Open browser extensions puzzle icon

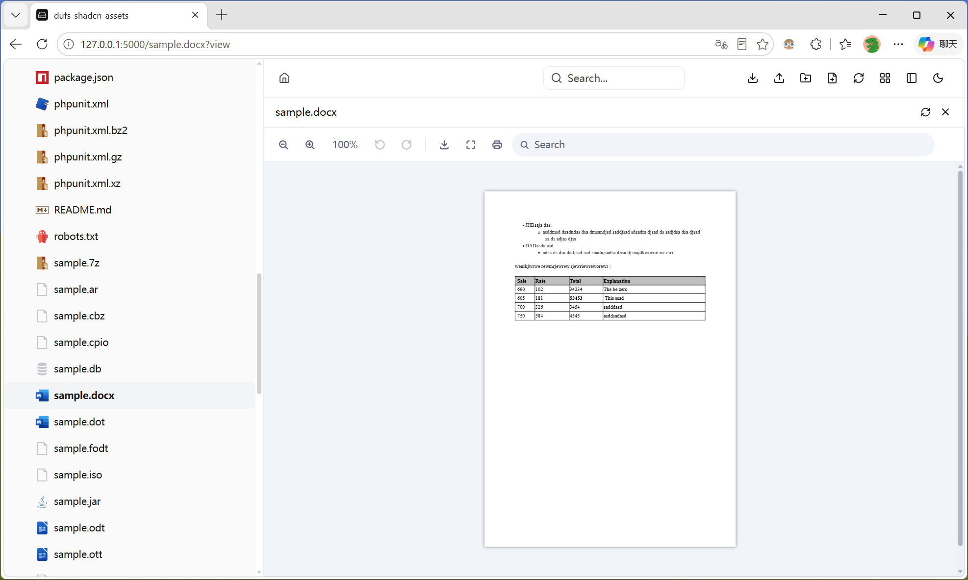tap(815, 44)
